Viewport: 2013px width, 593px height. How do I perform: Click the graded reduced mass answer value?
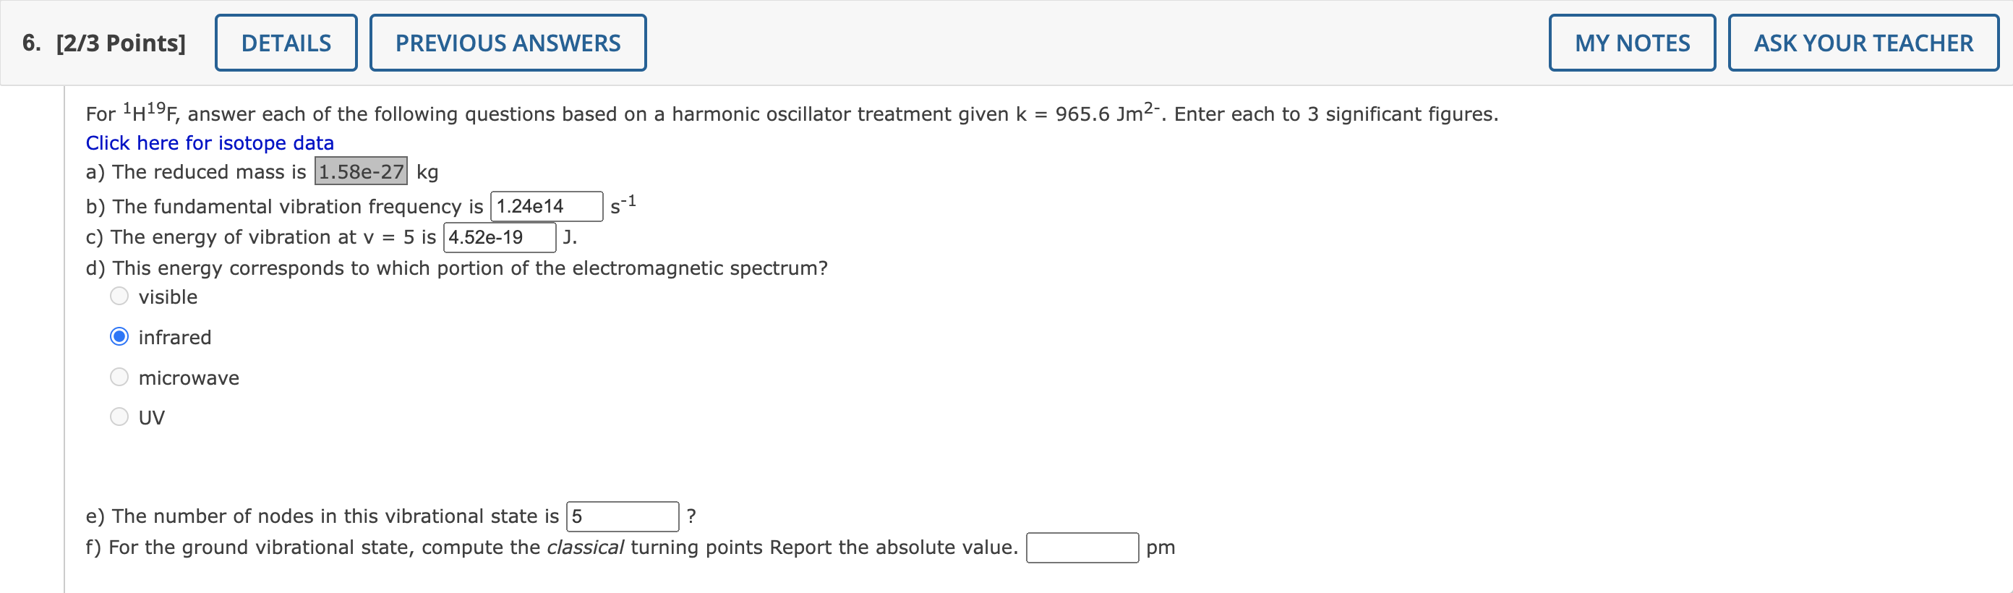(360, 172)
